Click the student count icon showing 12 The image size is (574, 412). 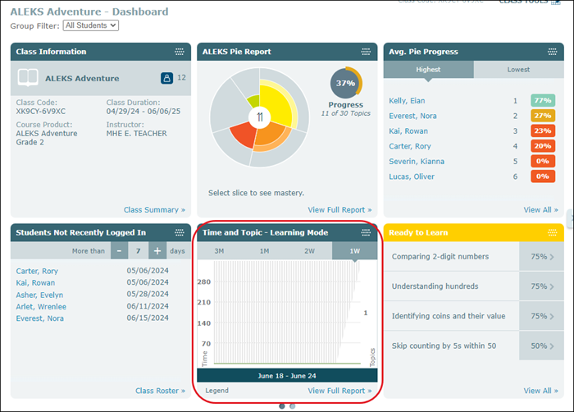pos(166,78)
